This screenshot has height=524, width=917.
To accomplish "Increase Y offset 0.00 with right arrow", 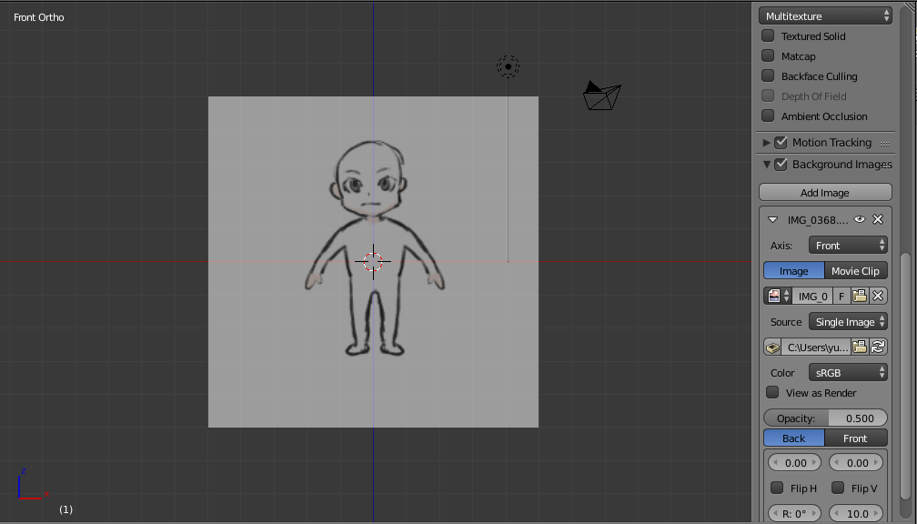I will coord(875,462).
